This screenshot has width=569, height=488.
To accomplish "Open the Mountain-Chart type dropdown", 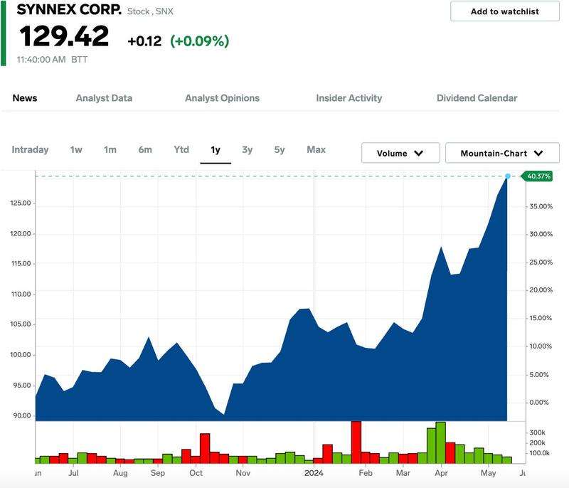I will tap(502, 153).
